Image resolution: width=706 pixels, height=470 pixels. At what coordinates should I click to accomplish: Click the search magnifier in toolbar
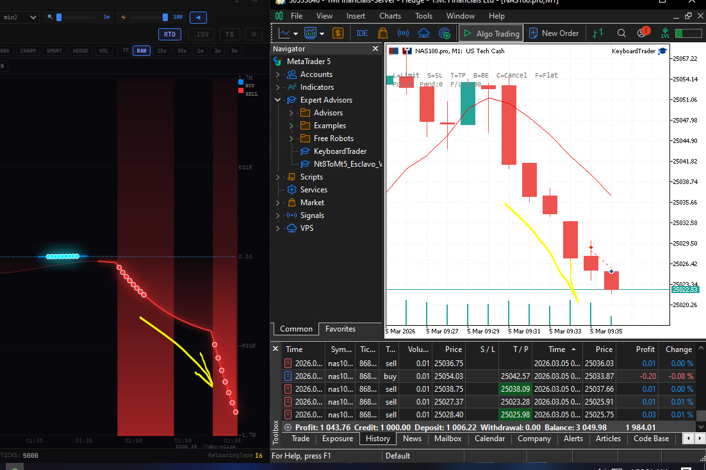click(x=621, y=33)
